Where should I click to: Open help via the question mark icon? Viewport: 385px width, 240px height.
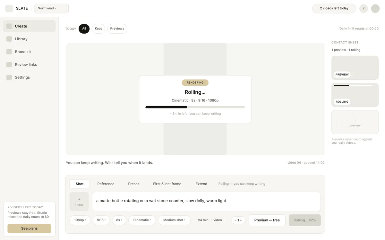click(364, 8)
